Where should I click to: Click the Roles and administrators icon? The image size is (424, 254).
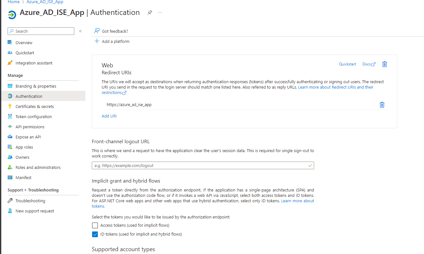click(10, 167)
